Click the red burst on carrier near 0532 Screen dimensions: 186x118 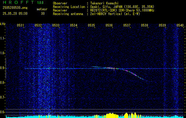click(x=49, y=68)
